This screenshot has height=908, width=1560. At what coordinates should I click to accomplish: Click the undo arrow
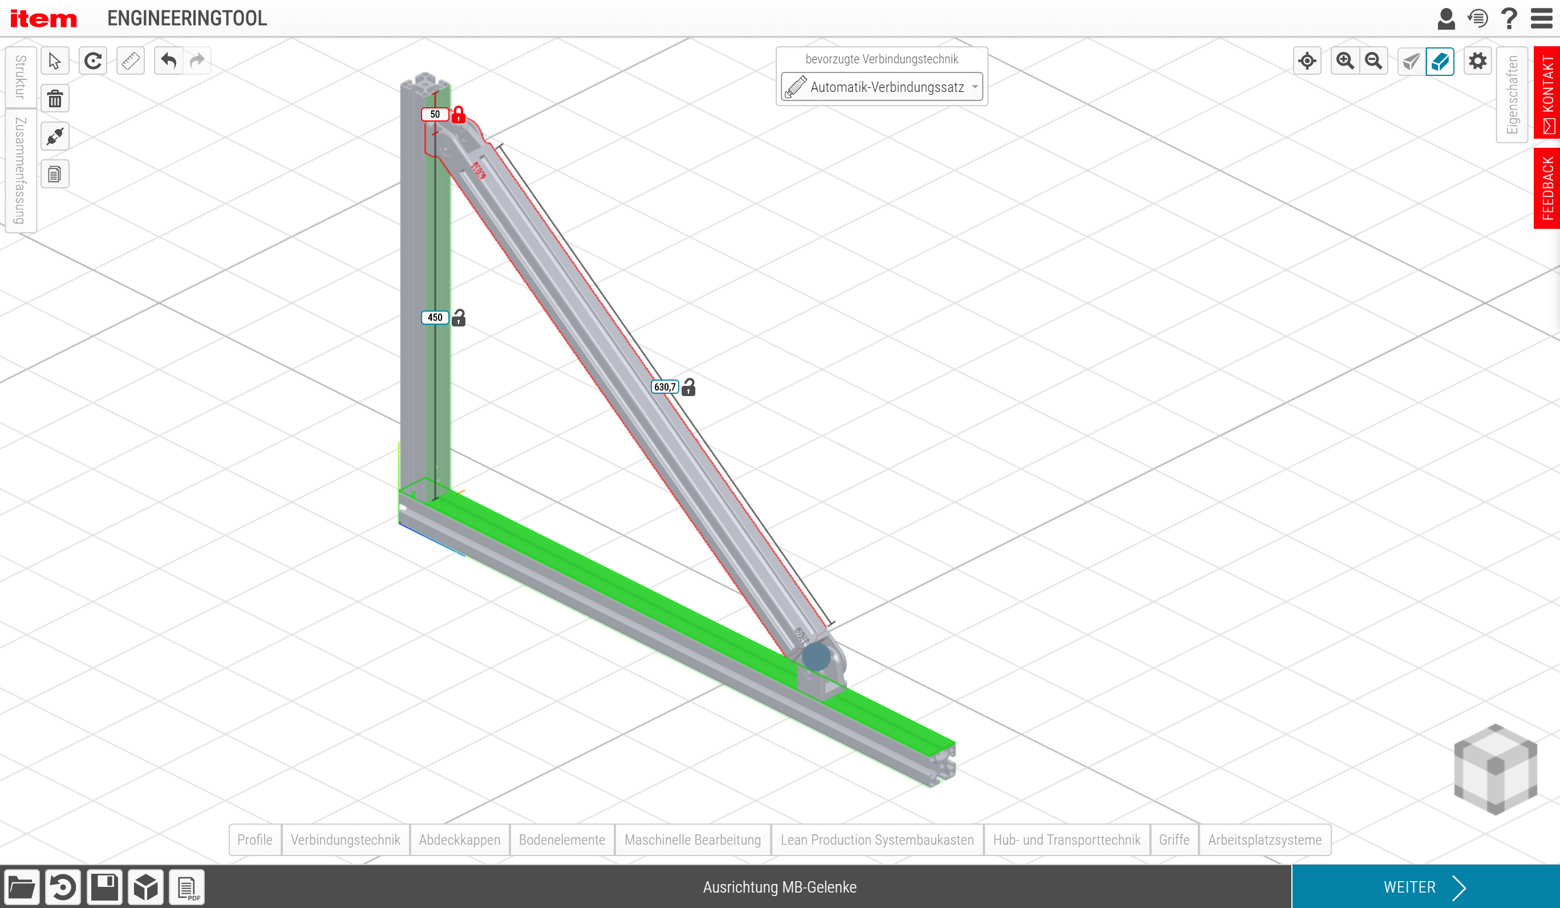[168, 60]
